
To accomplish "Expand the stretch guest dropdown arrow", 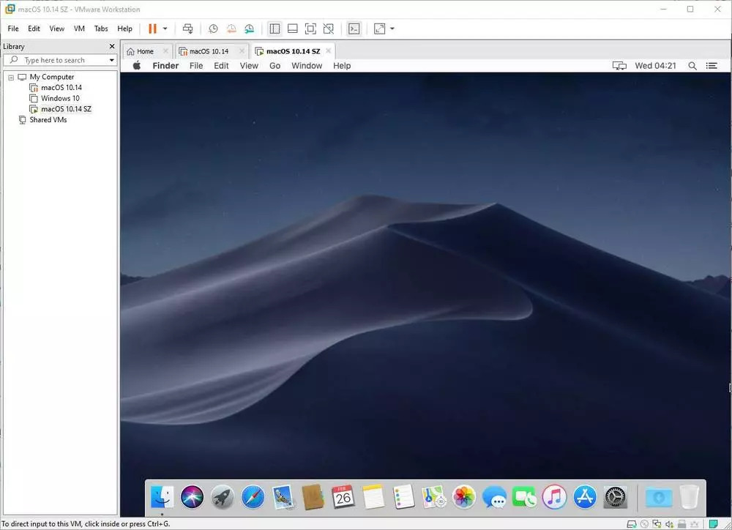I will tap(392, 29).
